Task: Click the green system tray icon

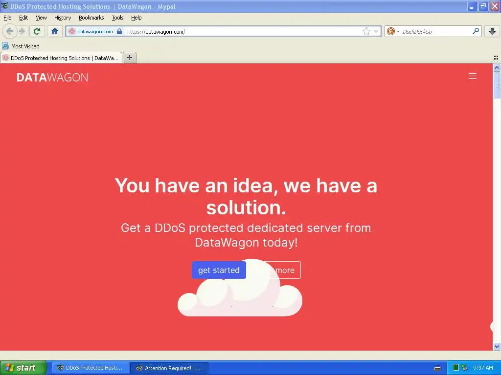Action: (x=456, y=368)
